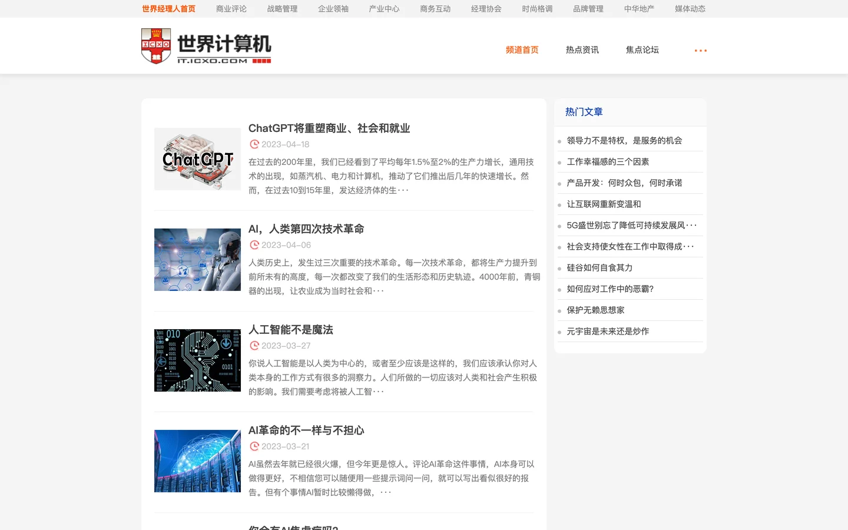
Task: Open 产业中心 in top navigation
Action: [x=384, y=9]
